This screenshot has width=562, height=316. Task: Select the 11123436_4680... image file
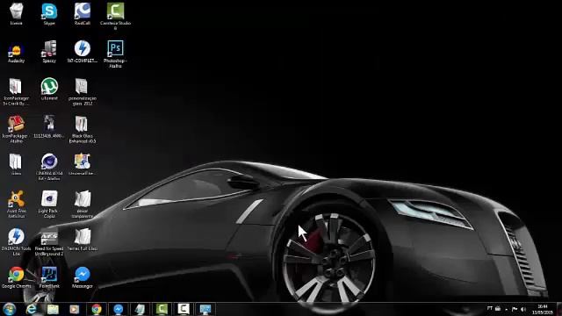click(x=49, y=126)
